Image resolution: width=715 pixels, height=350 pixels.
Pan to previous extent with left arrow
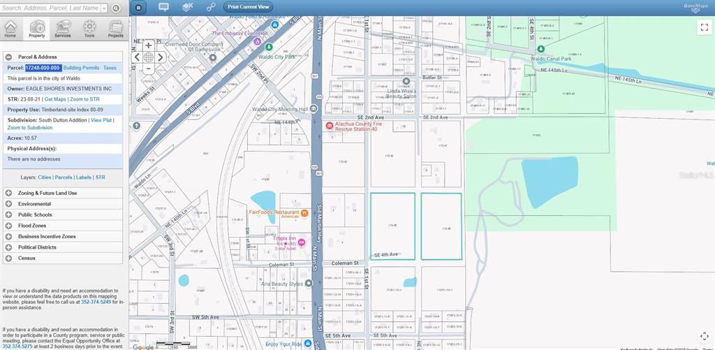(x=137, y=57)
